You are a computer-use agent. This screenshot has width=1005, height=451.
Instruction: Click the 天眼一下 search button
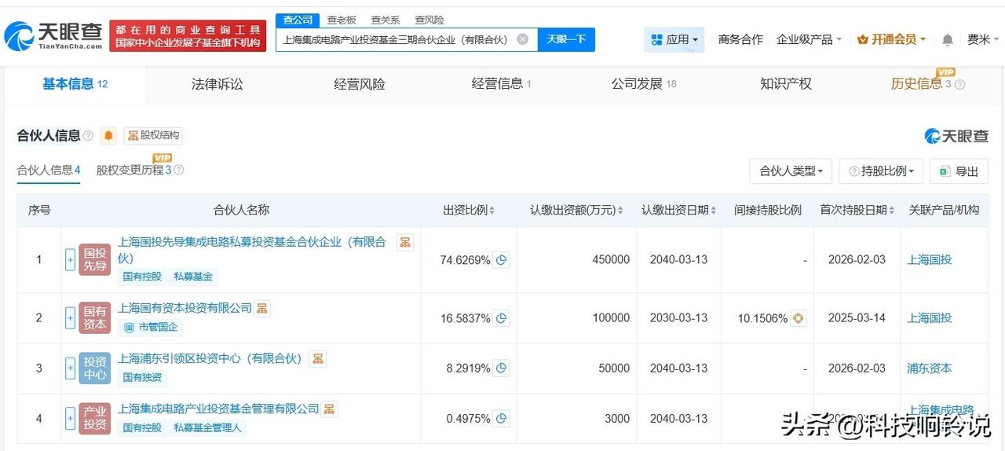(566, 39)
